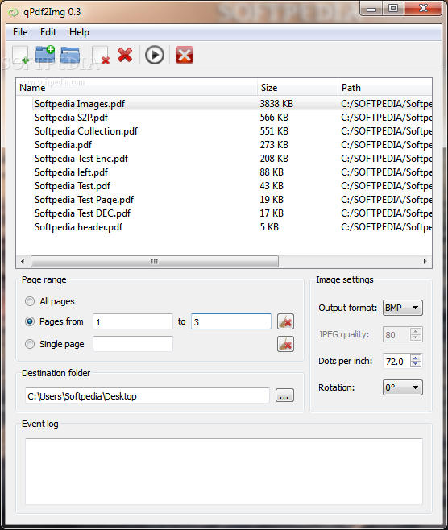The height and width of the screenshot is (530, 448).
Task: Select Softpedia Collection.pdf in the list
Action: coord(86,131)
